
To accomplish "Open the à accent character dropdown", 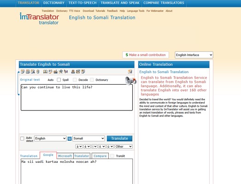I will pos(79,146).
